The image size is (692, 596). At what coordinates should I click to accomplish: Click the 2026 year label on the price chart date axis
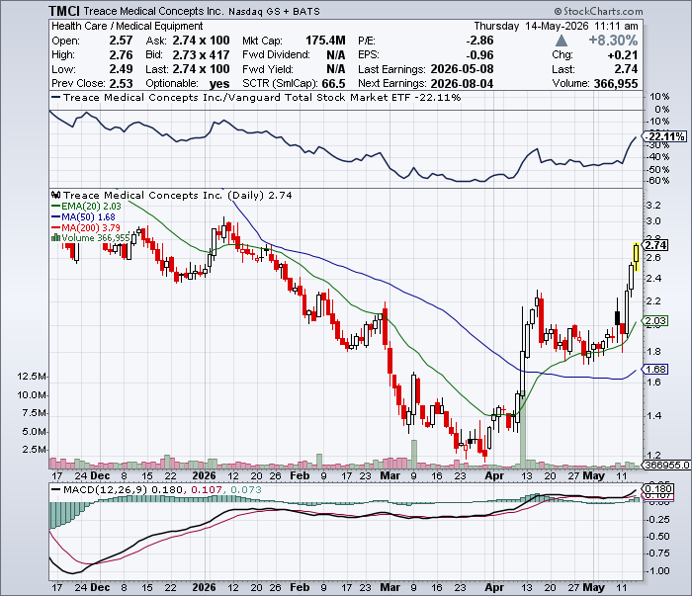tap(204, 476)
